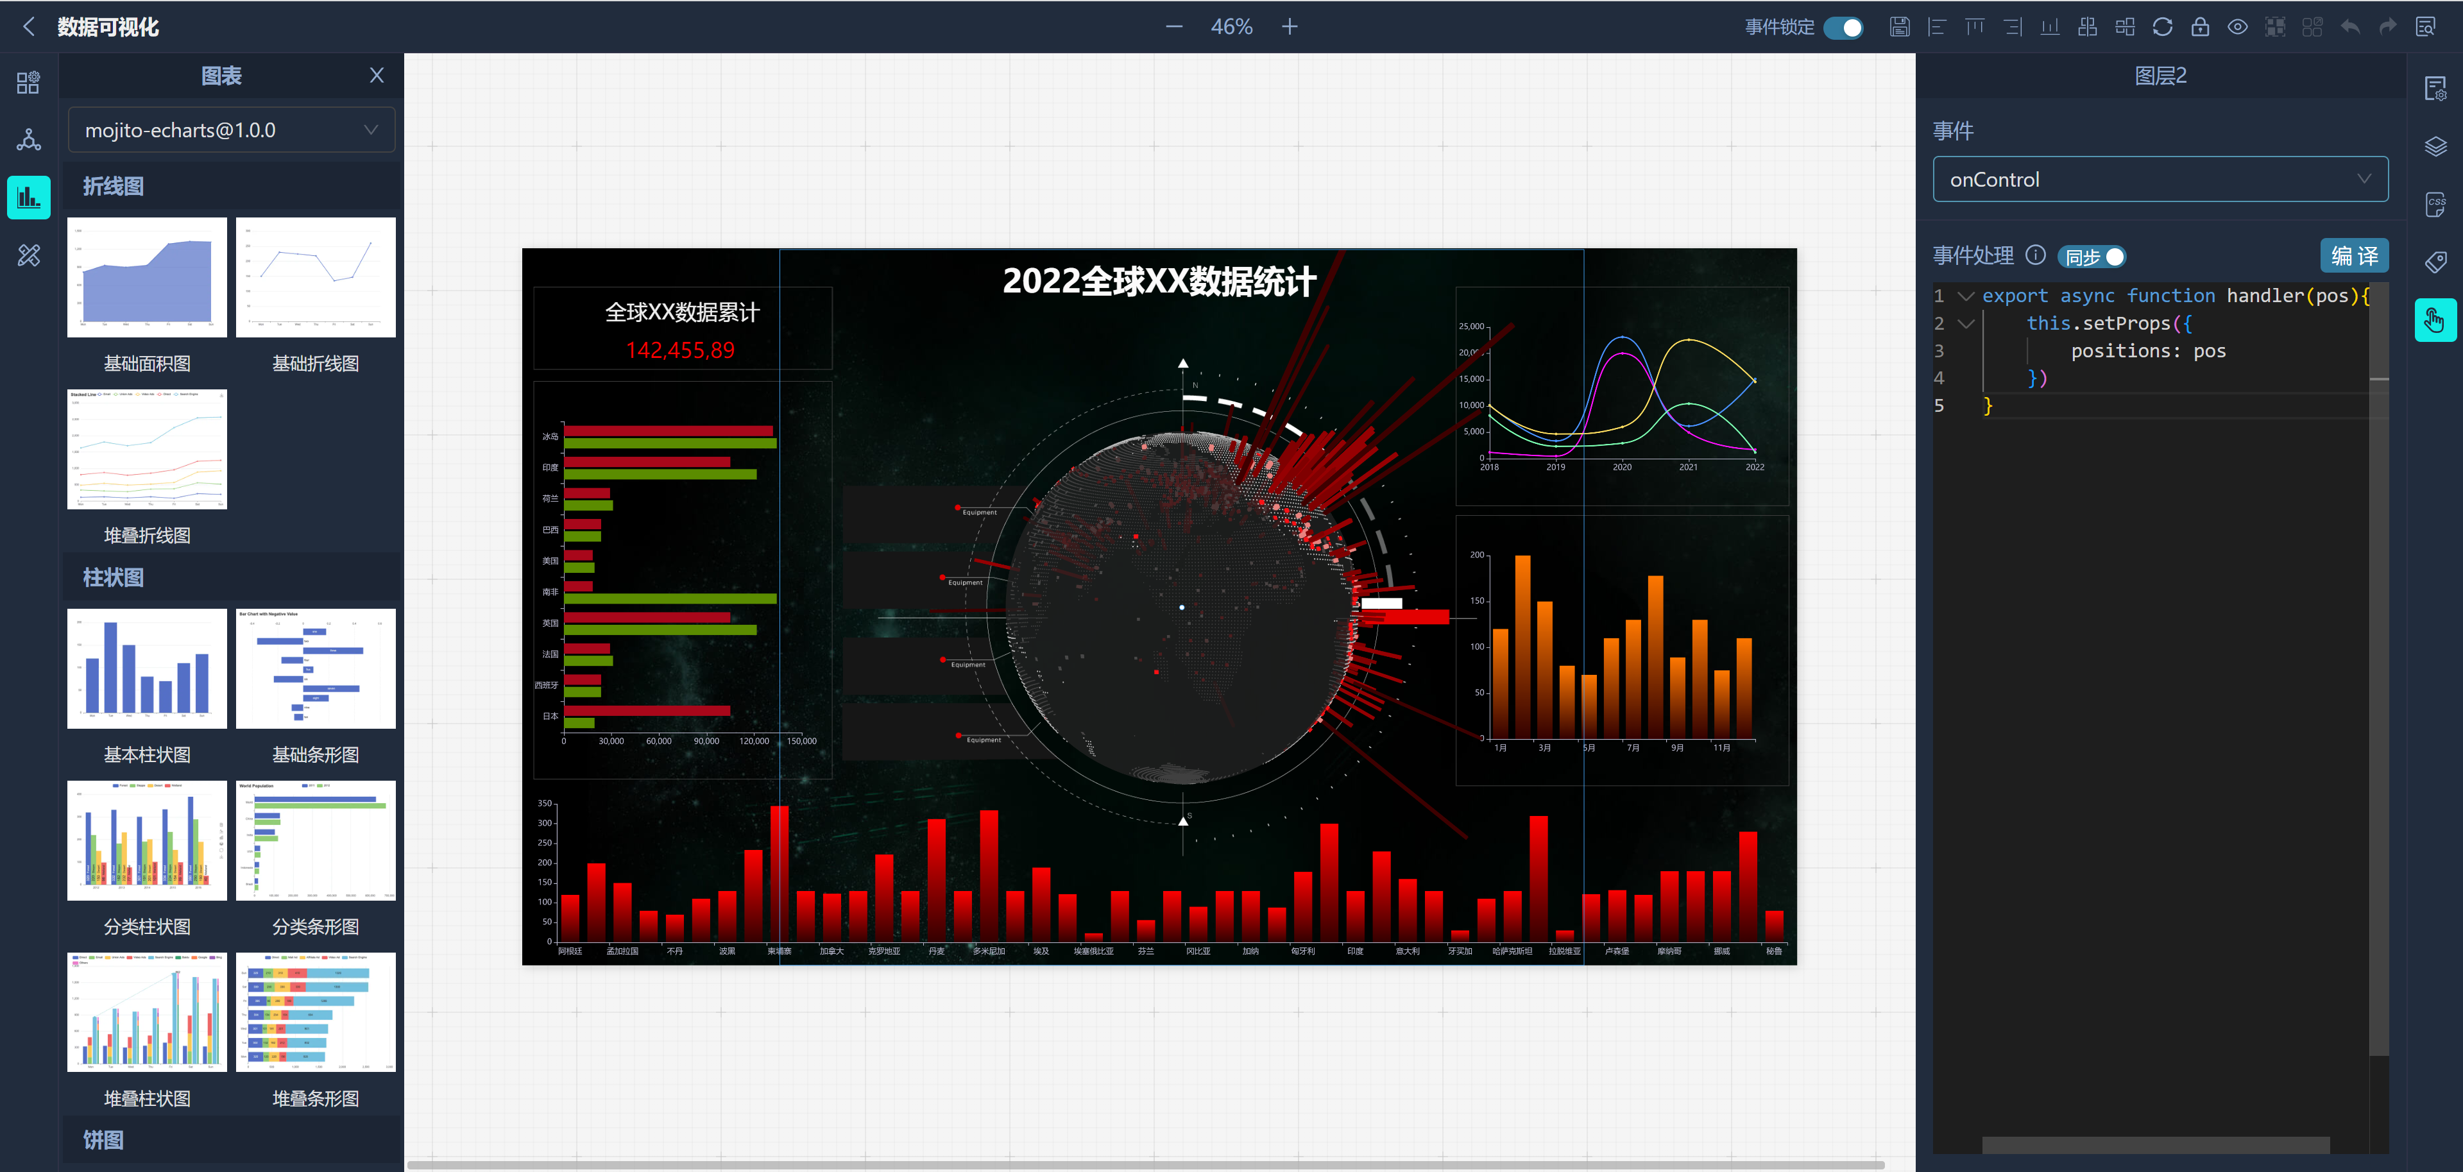2463x1172 pixels.
Task: Select the 基础折线图 chart thumbnail
Action: (x=316, y=277)
